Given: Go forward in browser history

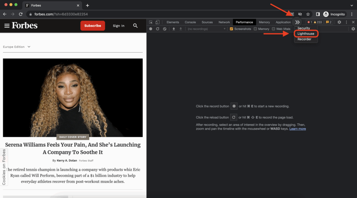Looking at the screenshot, I should pyautogui.click(x=13, y=14).
